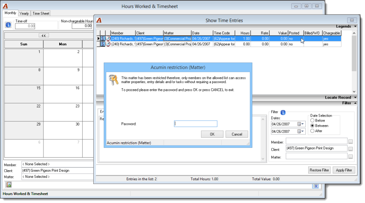Image resolution: width=365 pixels, height=203 pixels.
Task: Switch to the Time Sheet tab
Action: coord(41,13)
